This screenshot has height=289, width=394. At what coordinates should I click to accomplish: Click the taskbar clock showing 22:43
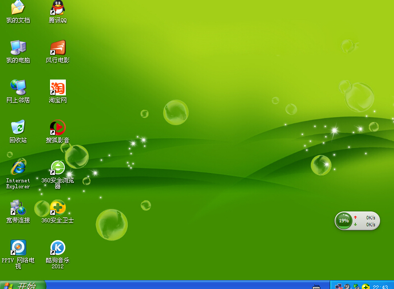pos(380,287)
